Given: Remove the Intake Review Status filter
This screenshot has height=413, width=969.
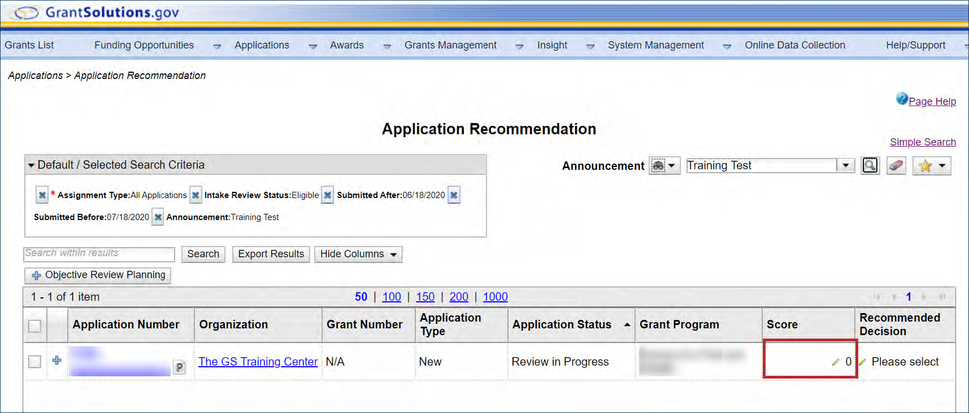Looking at the screenshot, I should [195, 195].
